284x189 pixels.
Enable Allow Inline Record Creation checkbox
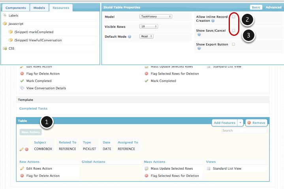tap(234, 17)
